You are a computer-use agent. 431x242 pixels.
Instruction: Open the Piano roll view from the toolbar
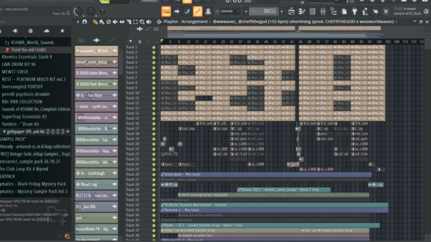pyautogui.click(x=302, y=11)
